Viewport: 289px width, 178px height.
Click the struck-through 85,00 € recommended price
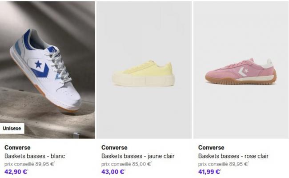point(142,164)
